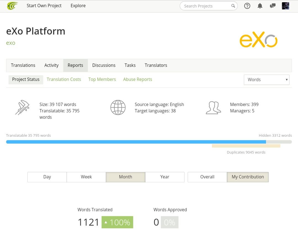Select the My Contribution toggle
The height and width of the screenshot is (243, 298).
point(248,177)
